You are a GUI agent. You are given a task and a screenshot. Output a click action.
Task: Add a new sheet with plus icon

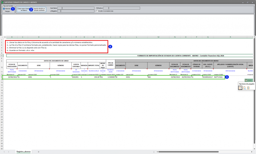[x=38, y=152]
